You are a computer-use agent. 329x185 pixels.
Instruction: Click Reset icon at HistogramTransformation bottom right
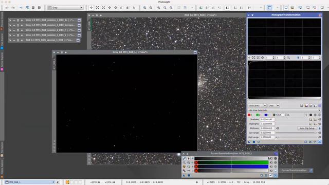[320, 142]
